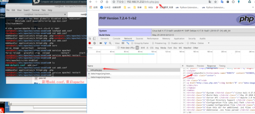Screen dimensions: 255x114
Task: Toggle the network overview waterfall icon
Action: pos(128,43)
